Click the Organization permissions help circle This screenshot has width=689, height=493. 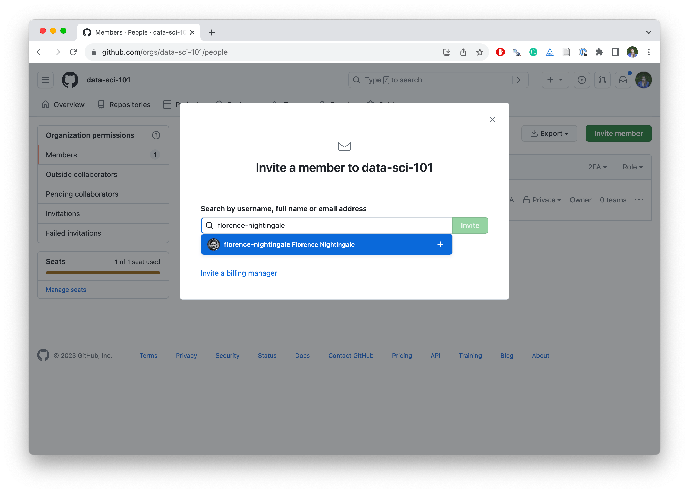[x=156, y=135]
